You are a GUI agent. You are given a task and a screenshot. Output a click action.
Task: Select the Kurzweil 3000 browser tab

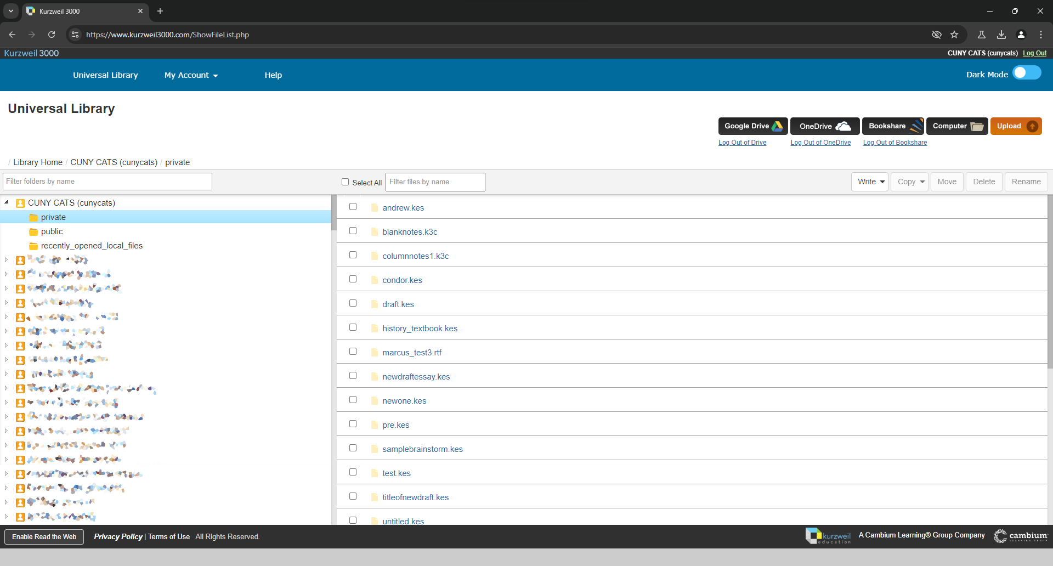tap(85, 11)
